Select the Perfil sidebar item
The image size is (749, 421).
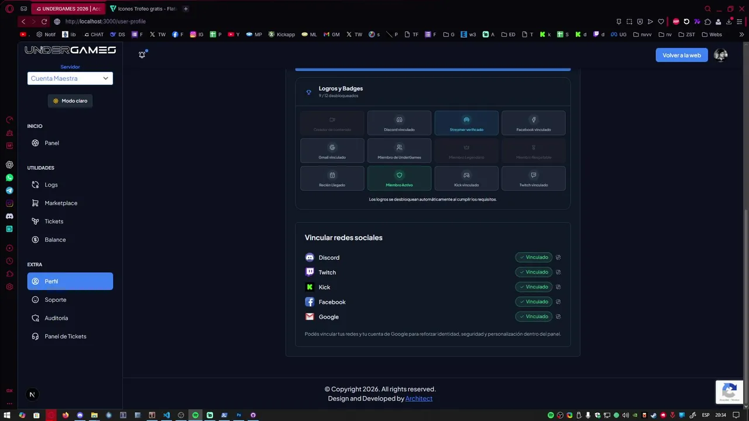(70, 281)
